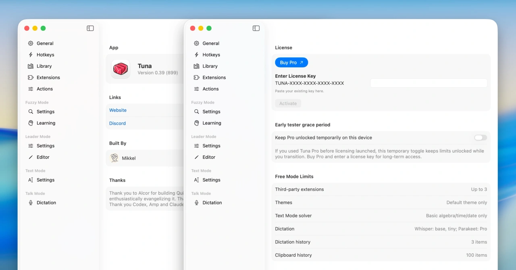Enable Keep Pro unlocked temporarily toggle

[480, 138]
